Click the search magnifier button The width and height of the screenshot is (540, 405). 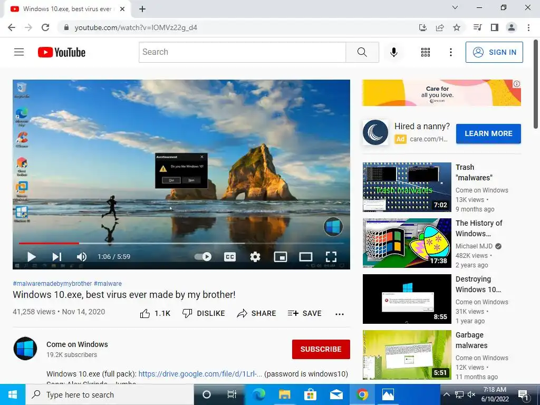pyautogui.click(x=362, y=52)
